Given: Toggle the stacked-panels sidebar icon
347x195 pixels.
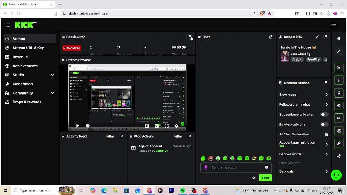Looking at the screenshot, I should [339, 131].
